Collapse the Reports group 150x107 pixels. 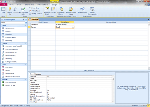[25, 80]
